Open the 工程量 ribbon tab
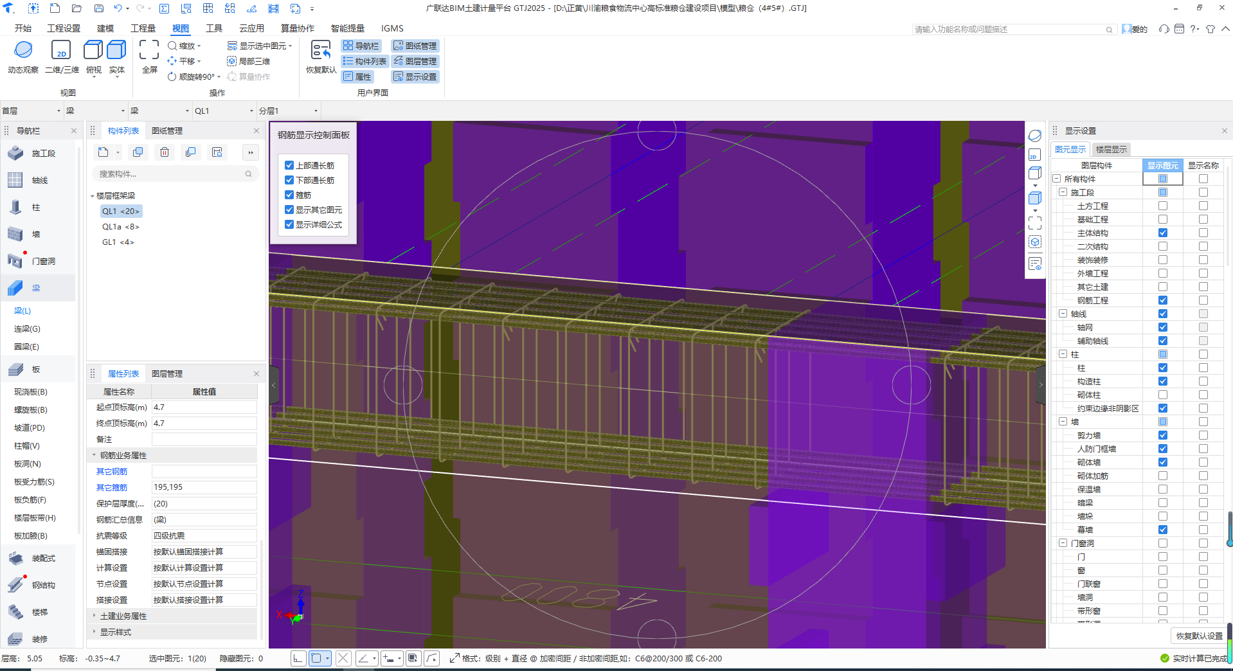Viewport: 1233px width, 671px height. click(143, 28)
